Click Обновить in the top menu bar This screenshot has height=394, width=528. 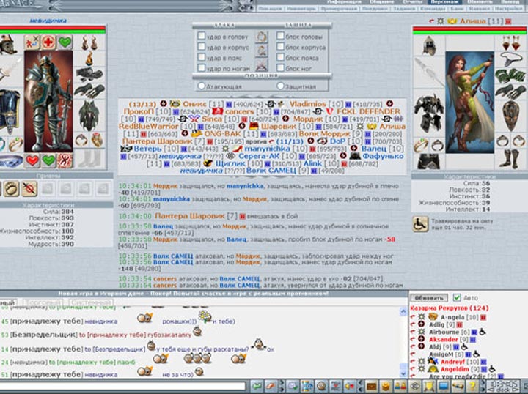point(480,2)
